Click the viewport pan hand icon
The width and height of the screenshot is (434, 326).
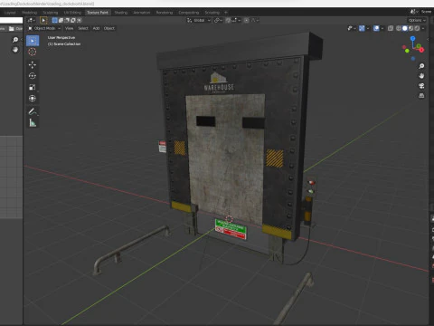421,76
